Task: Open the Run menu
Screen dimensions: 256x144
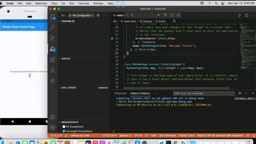Action: click(72, 3)
